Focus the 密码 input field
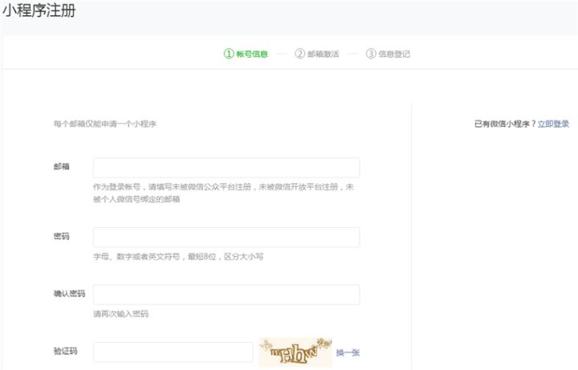Image resolution: width=578 pixels, height=370 pixels. pyautogui.click(x=226, y=238)
